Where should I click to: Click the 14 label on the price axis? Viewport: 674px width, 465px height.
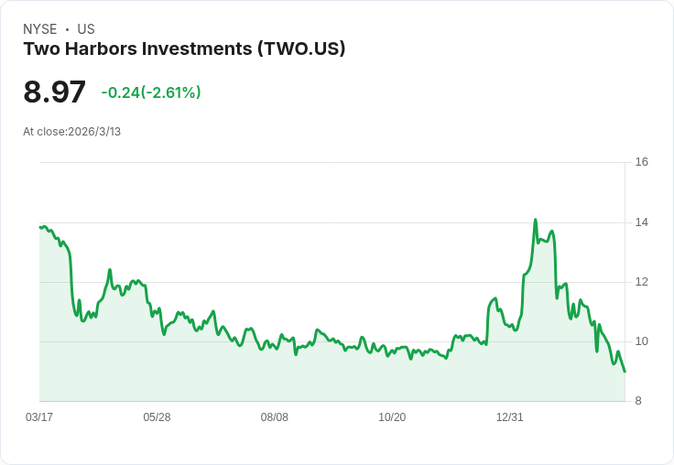click(x=641, y=222)
